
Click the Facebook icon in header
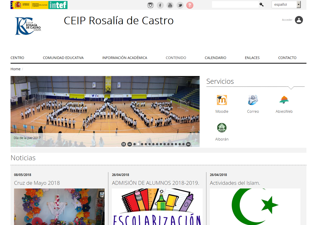coord(160,5)
